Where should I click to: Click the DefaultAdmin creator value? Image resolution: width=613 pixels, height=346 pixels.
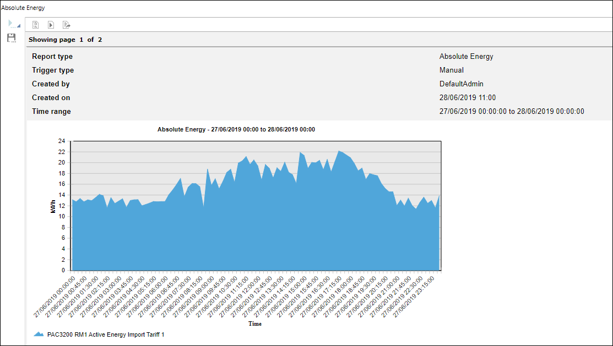point(461,84)
